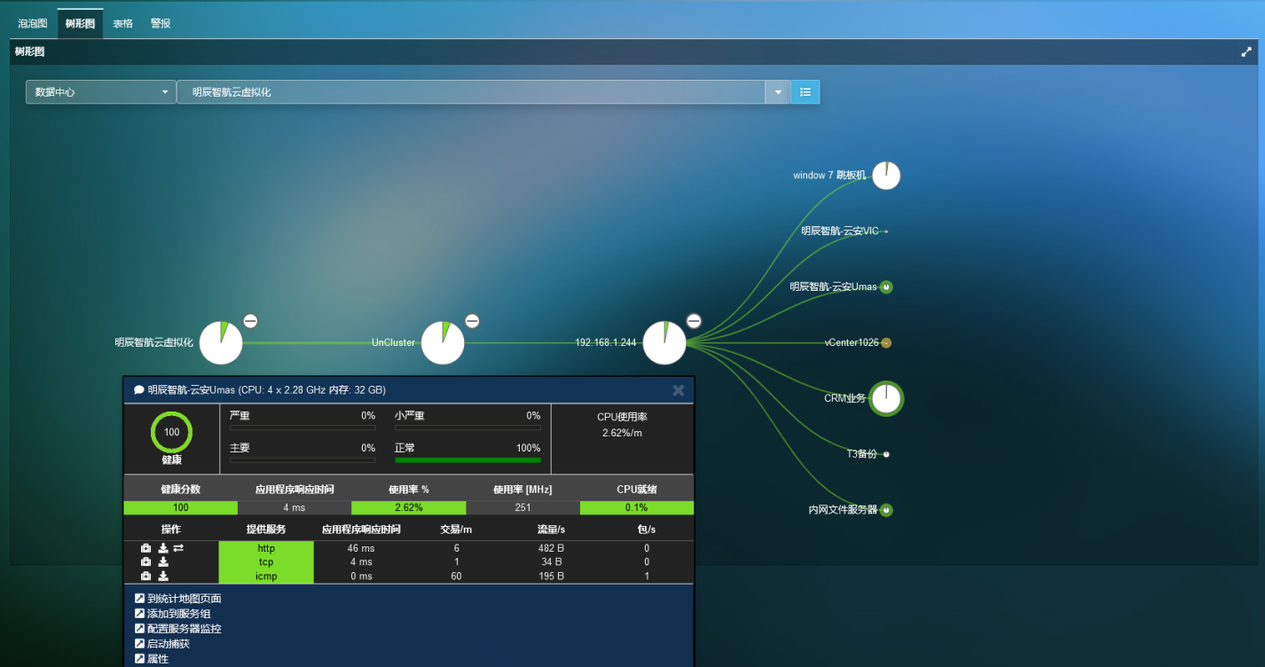Click the 流量/s column header
The width and height of the screenshot is (1265, 667).
tap(552, 530)
